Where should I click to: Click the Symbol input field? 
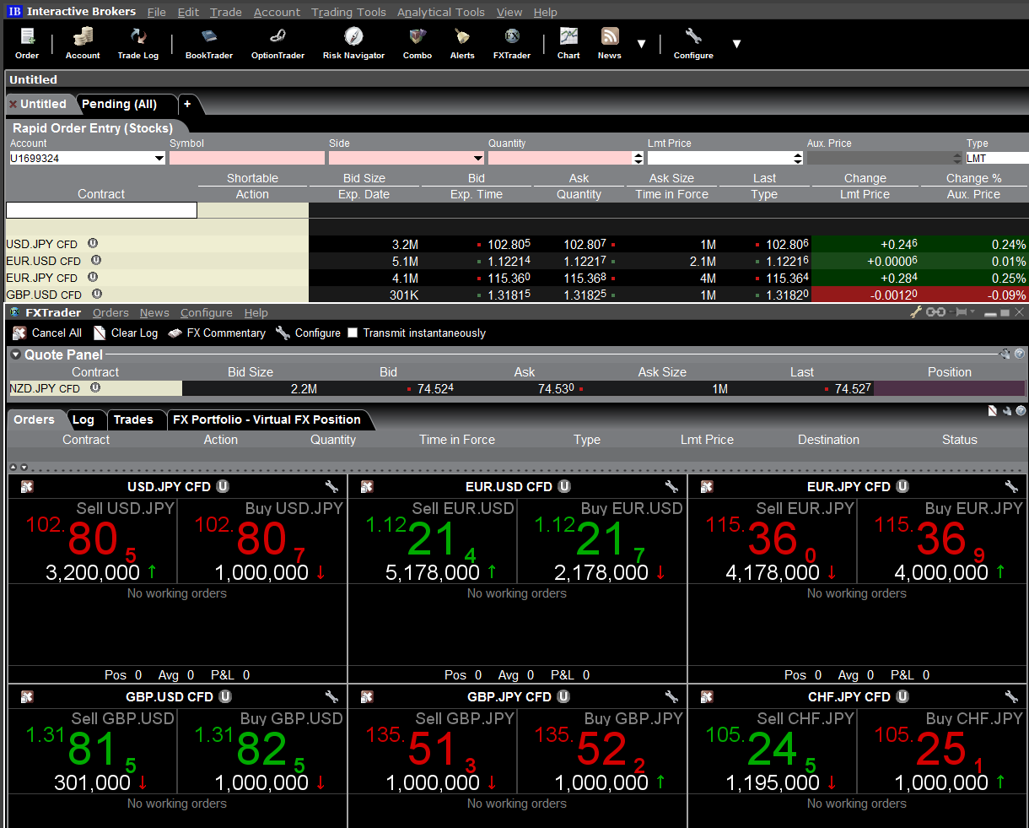tap(247, 158)
